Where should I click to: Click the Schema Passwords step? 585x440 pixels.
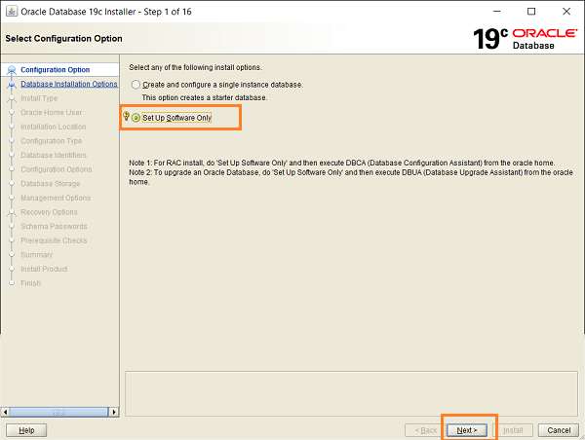pyautogui.click(x=54, y=226)
